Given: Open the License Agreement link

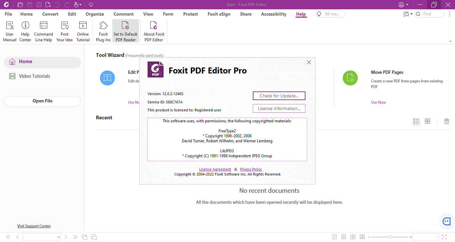Looking at the screenshot, I should (215, 169).
